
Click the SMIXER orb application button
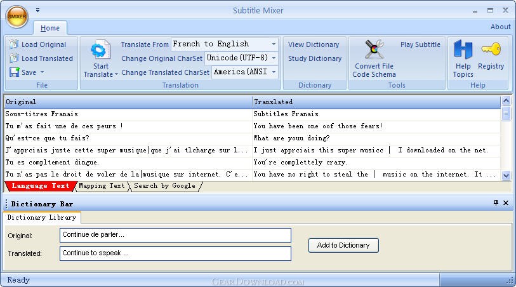(17, 17)
